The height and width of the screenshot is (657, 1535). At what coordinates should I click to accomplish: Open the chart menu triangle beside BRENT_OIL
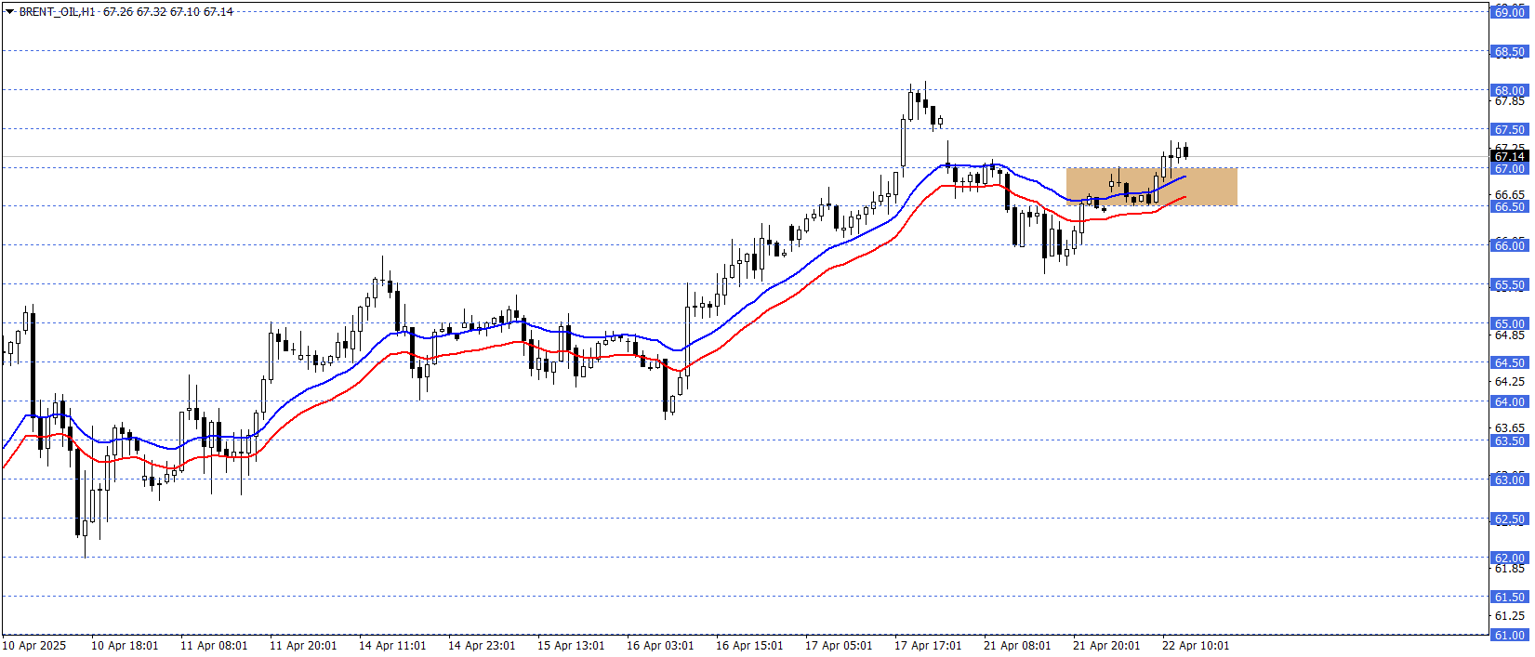[9, 12]
